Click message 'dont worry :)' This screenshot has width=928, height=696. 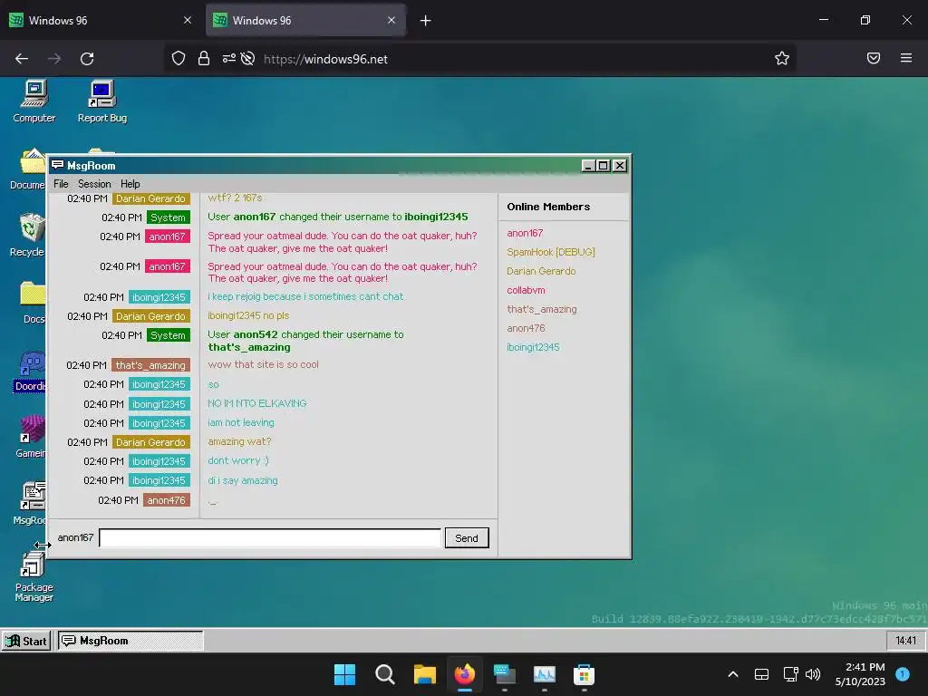(x=238, y=460)
